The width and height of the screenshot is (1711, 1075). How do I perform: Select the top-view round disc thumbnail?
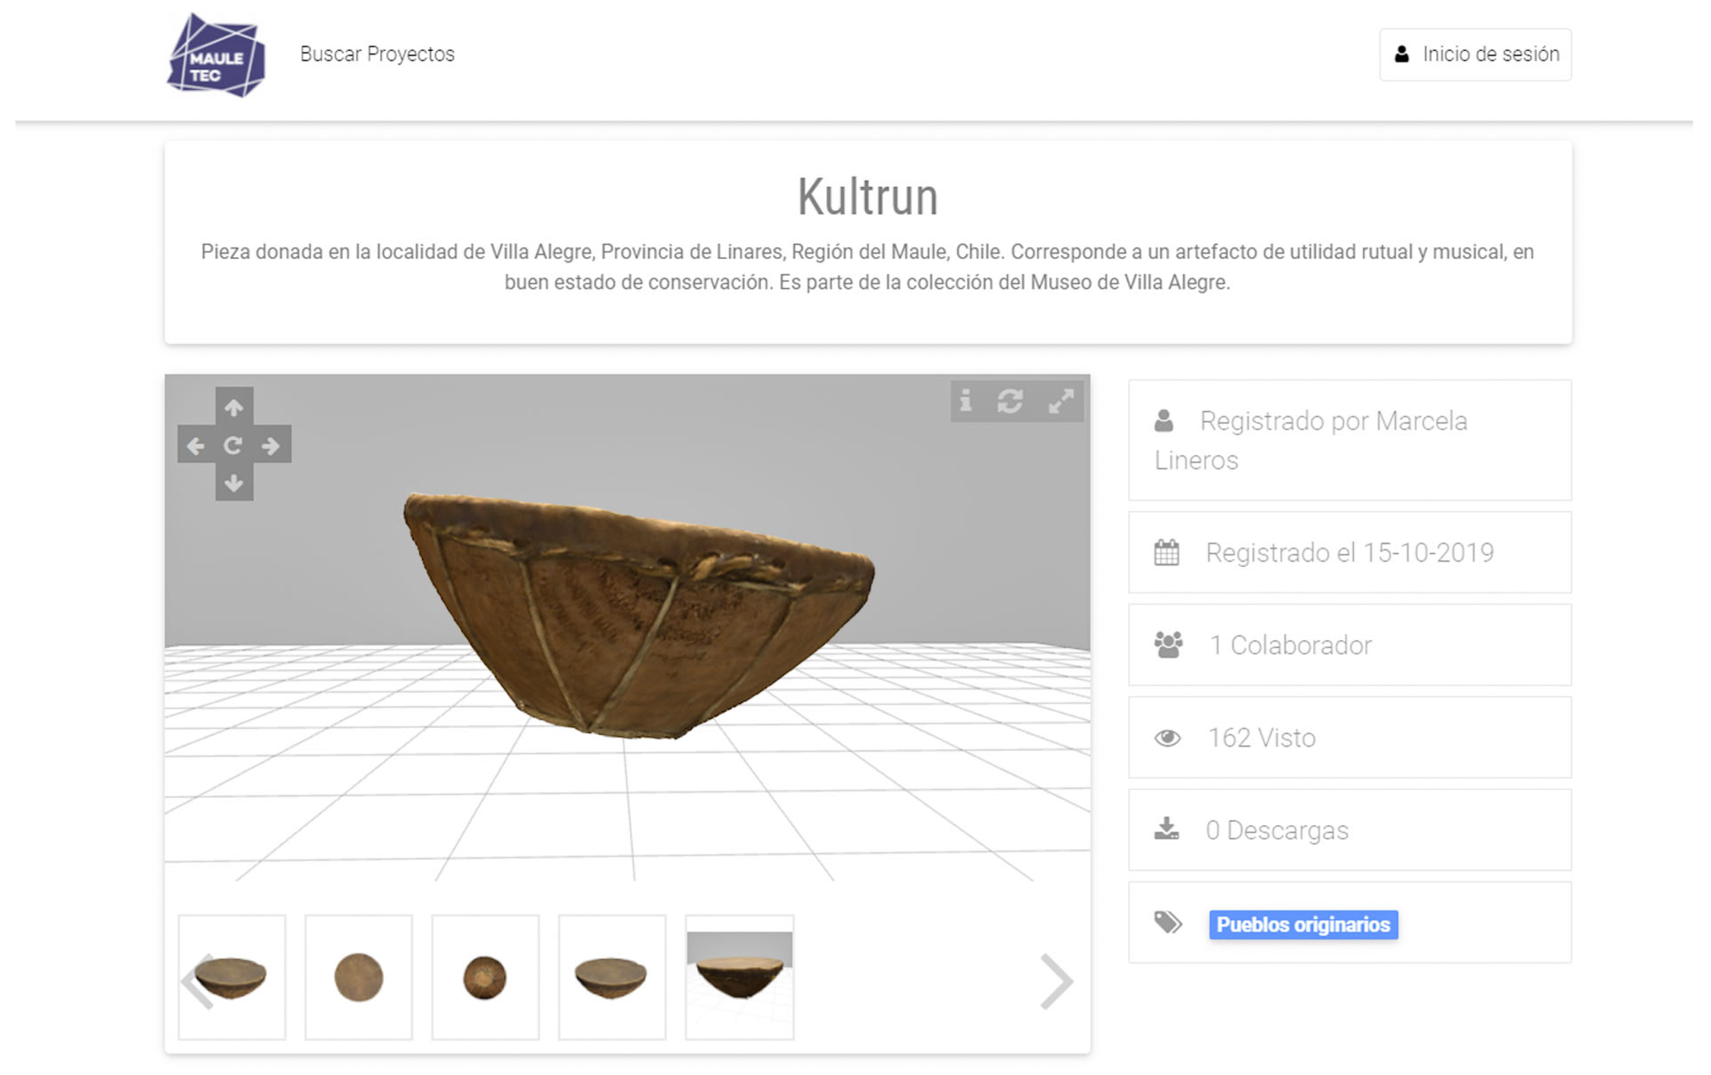tap(359, 977)
